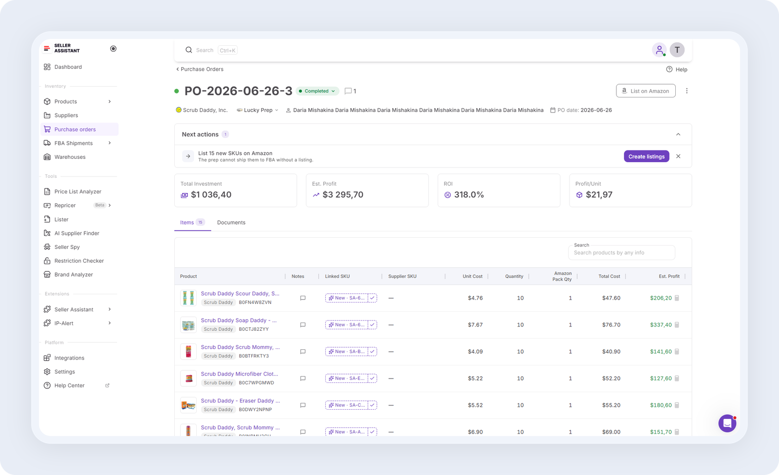Click the three-dot more options icon
Viewport: 779px width, 475px height.
pos(687,91)
